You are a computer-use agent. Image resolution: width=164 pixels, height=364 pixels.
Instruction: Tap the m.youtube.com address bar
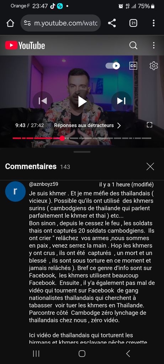[x=60, y=23]
